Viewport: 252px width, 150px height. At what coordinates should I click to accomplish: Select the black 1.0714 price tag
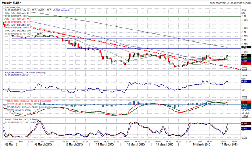click(246, 47)
